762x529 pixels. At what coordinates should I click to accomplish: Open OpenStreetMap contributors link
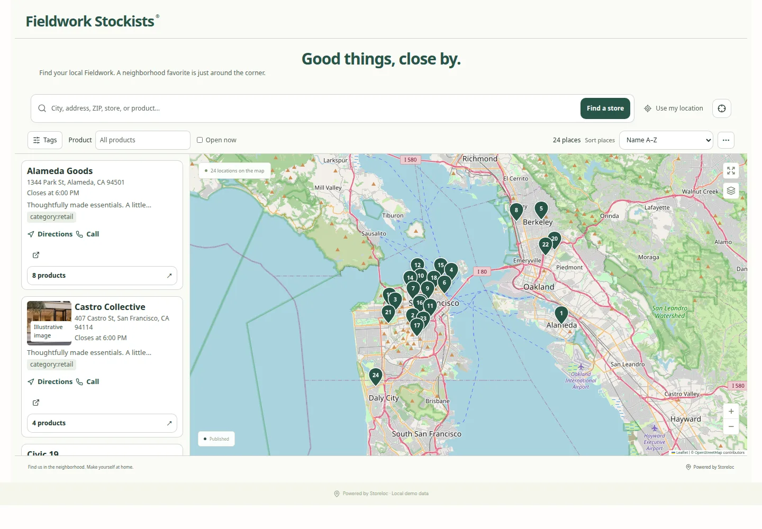pyautogui.click(x=720, y=453)
